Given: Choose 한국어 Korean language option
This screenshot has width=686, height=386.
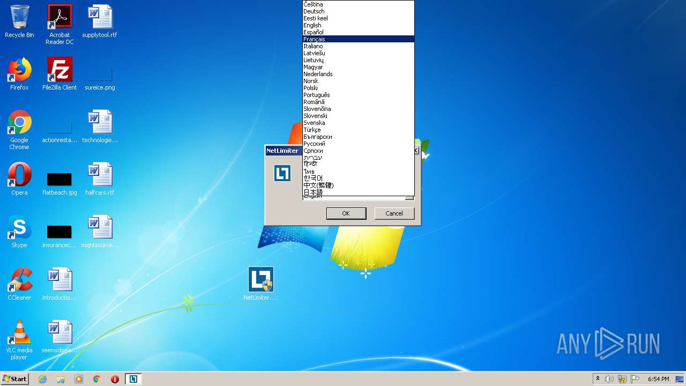Looking at the screenshot, I should tap(359, 179).
